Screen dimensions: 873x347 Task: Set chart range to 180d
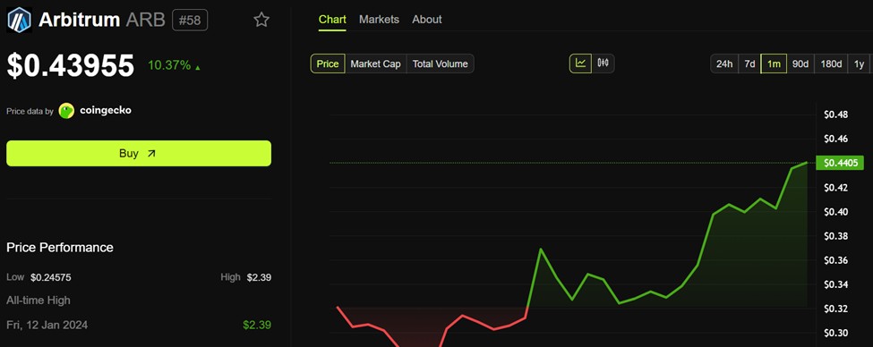pyautogui.click(x=831, y=64)
